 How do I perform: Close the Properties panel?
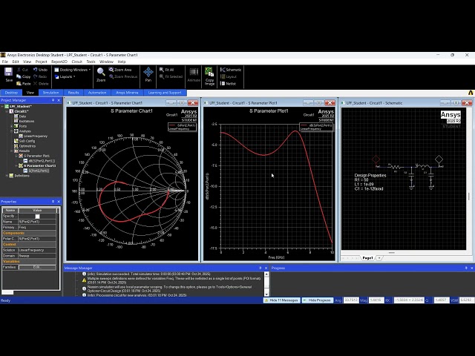coord(59,202)
